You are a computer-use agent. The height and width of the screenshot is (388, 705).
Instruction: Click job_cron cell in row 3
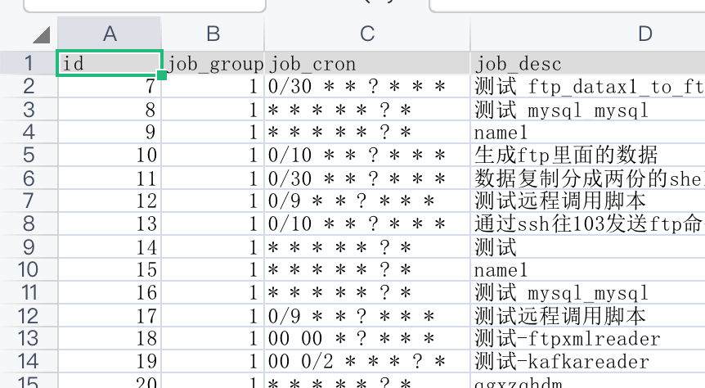[367, 110]
